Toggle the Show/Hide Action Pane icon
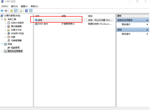This screenshot has width=150, height=110. [31, 11]
